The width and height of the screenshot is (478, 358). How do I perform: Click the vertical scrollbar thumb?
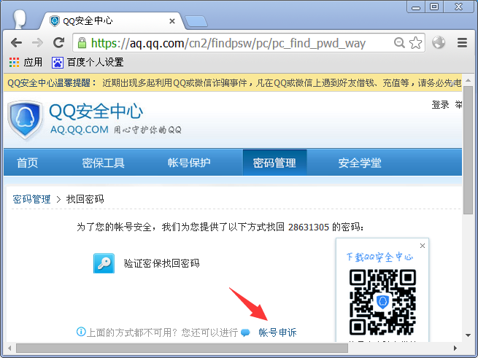click(x=468, y=150)
